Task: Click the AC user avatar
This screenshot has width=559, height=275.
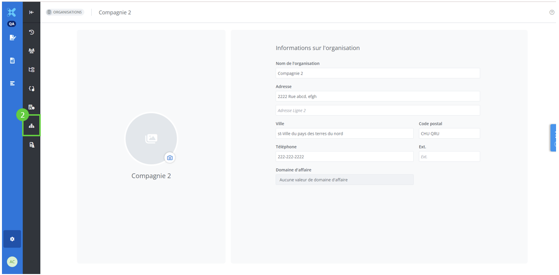Action: [x=12, y=262]
